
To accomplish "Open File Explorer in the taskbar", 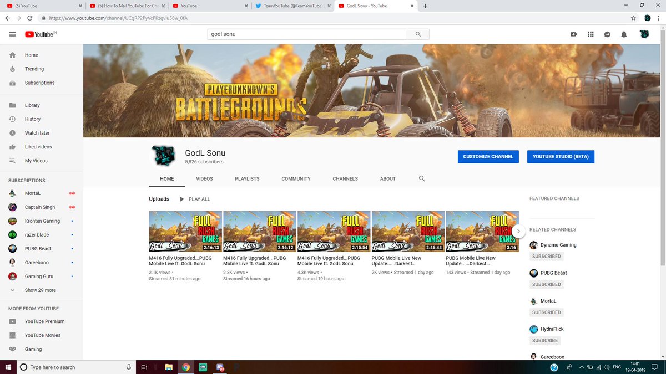I will 169,367.
